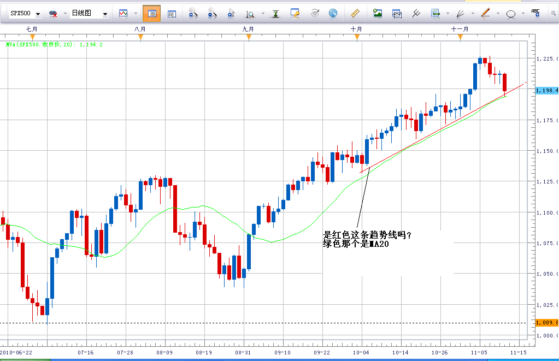The image size is (559, 361).
Task: Click the chart type icon
Action: pyautogui.click(x=123, y=14)
